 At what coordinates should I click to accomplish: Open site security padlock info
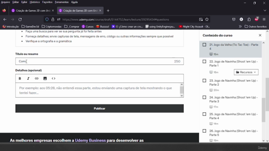tap(53, 20)
